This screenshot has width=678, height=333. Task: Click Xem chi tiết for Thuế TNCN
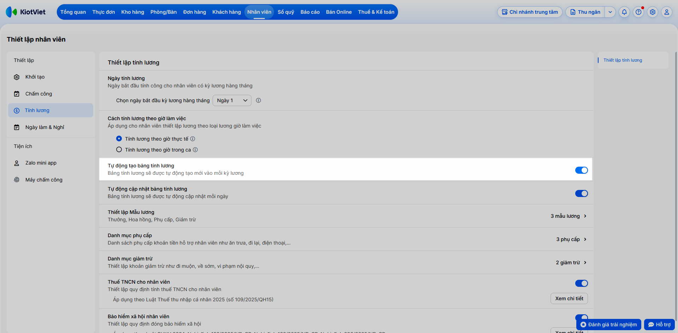pyautogui.click(x=569, y=298)
